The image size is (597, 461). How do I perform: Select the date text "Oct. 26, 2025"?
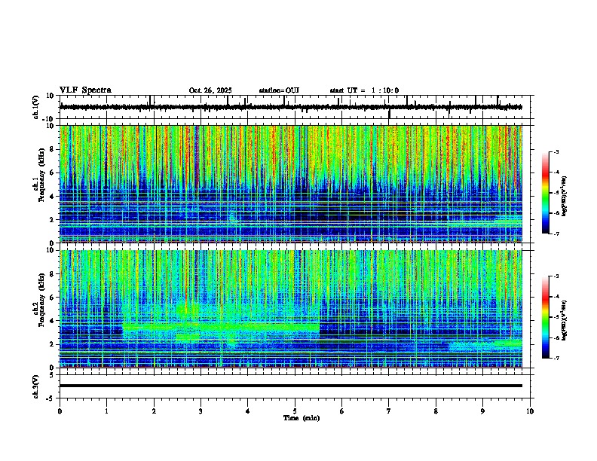click(210, 90)
